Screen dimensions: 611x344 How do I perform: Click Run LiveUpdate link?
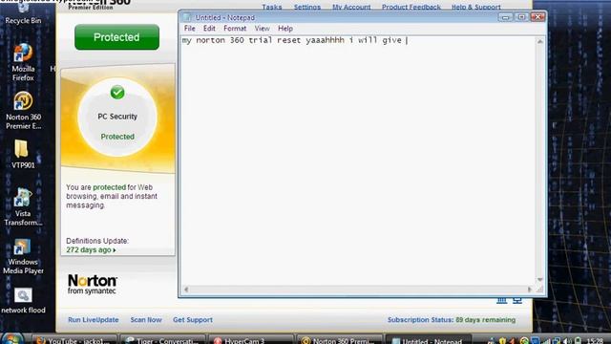coord(94,320)
